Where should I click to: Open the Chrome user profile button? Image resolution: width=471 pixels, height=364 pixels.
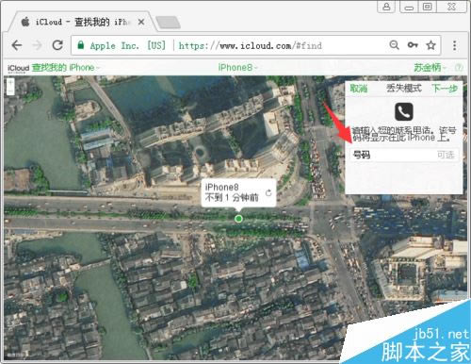386,7
